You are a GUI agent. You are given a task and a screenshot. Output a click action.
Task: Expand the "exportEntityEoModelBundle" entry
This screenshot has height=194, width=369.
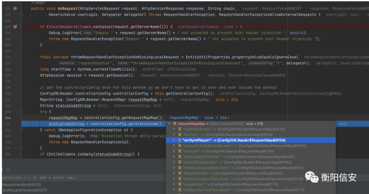coord(174,145)
